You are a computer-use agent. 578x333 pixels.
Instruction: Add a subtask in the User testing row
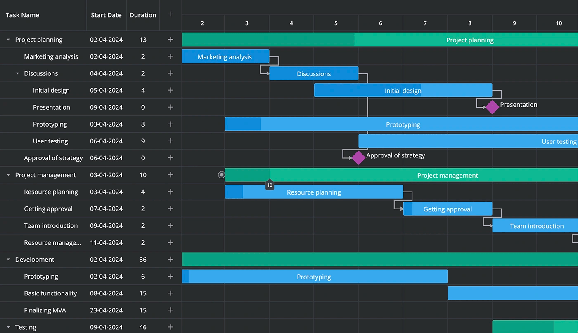point(171,141)
